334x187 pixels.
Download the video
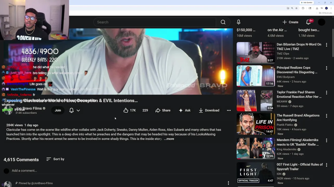(209, 110)
